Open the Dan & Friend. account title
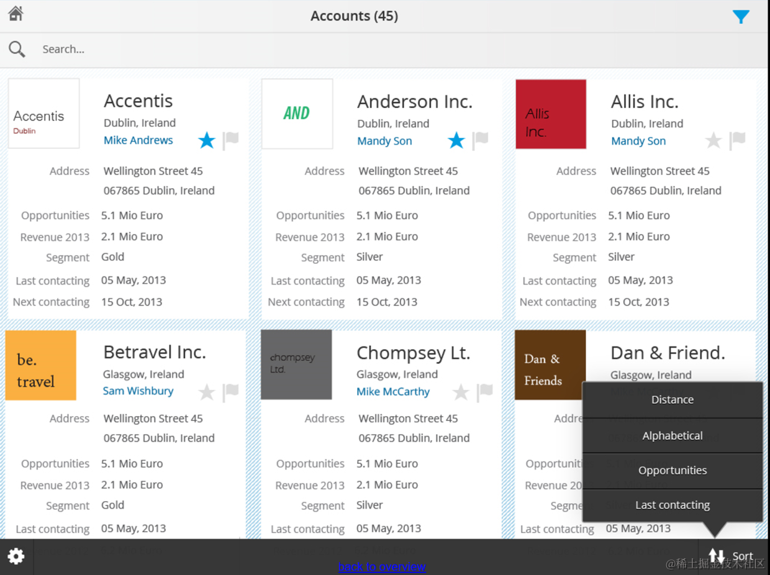 click(668, 353)
